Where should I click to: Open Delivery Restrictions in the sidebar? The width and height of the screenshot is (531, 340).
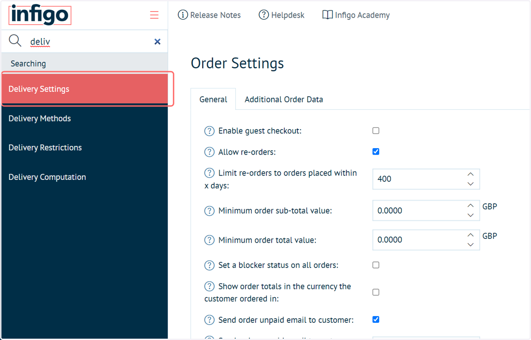click(85, 148)
